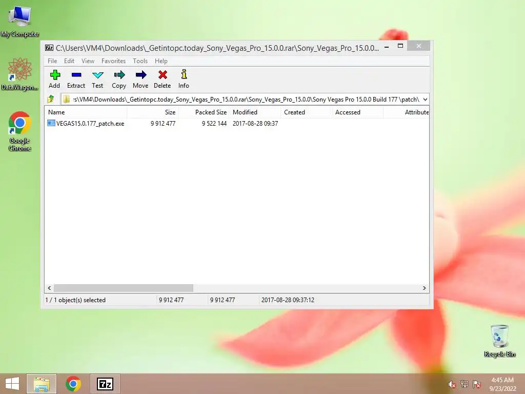Open the Windows Start button
The height and width of the screenshot is (394, 525).
(12, 384)
